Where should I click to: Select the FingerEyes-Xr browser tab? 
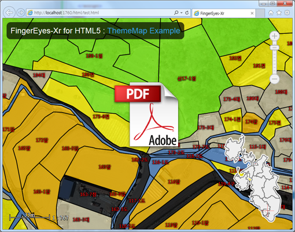pyautogui.click(x=224, y=13)
